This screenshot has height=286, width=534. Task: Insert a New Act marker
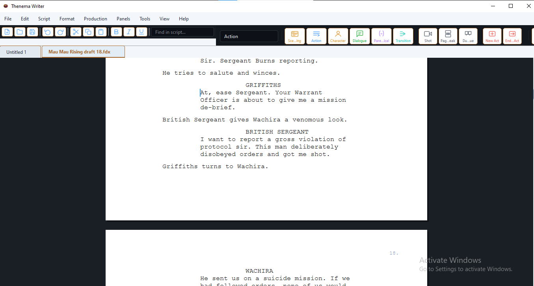tap(492, 36)
